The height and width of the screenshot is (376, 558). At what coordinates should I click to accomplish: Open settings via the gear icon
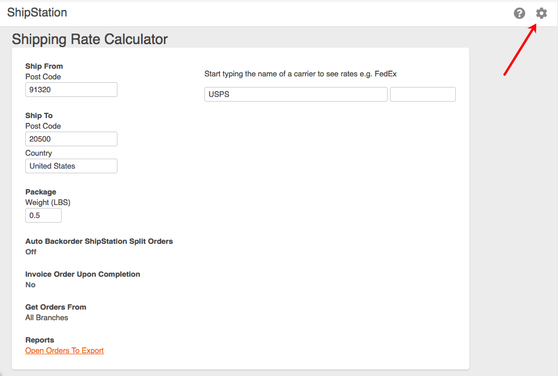coord(541,13)
